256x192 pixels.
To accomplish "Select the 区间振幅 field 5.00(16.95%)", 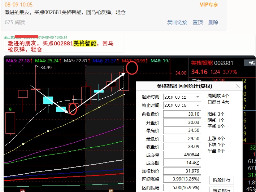I will [x=182, y=188].
